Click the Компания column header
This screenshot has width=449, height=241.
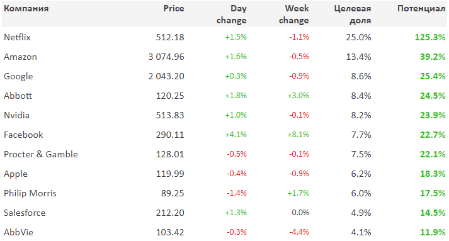pyautogui.click(x=26, y=9)
